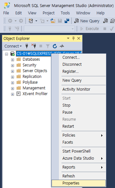Screen dimensions: 115x188
Task: Close the Object Explorer panel
Action: point(79,38)
